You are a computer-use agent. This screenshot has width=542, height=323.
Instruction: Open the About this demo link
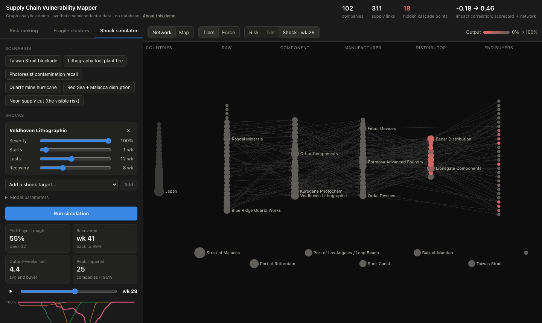click(x=159, y=16)
